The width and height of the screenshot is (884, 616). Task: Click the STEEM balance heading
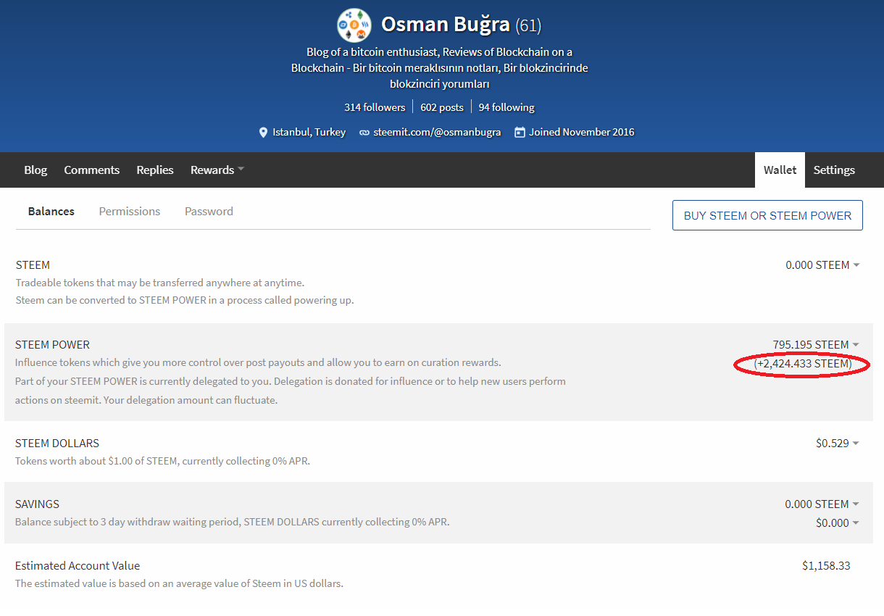33,265
